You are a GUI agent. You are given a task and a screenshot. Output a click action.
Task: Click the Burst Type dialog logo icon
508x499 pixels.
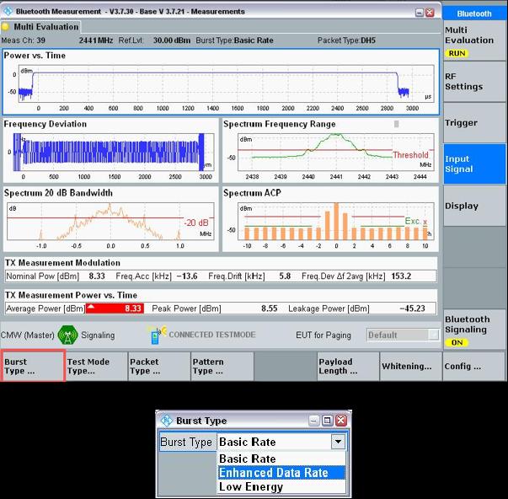(x=167, y=421)
